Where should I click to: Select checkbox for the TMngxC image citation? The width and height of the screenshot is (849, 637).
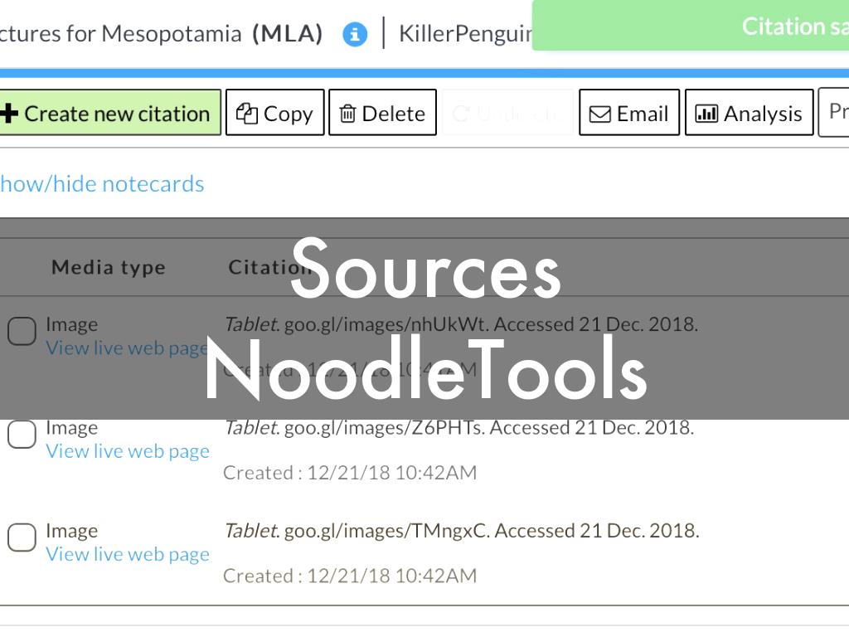pos(22,537)
